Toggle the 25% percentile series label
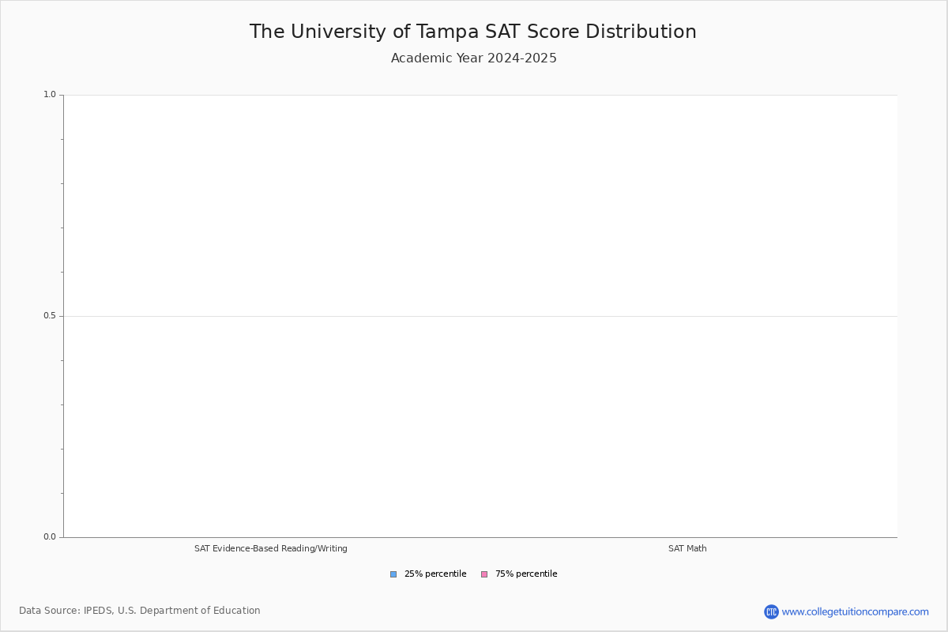This screenshot has width=948, height=632. (435, 574)
